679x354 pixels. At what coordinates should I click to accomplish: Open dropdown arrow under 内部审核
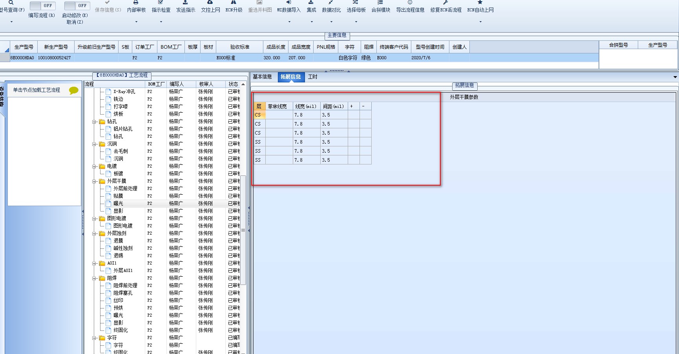pos(136,22)
